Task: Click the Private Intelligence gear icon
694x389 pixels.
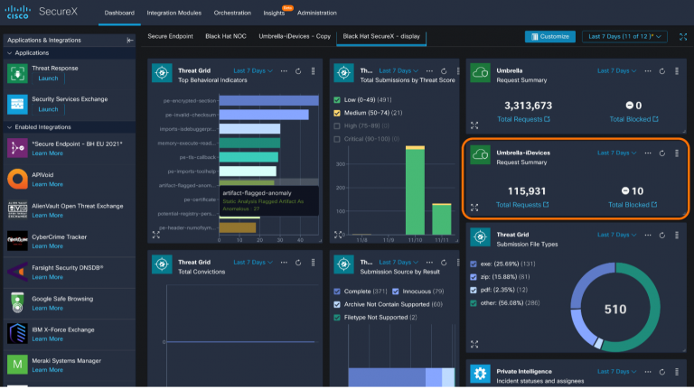Action: click(480, 373)
